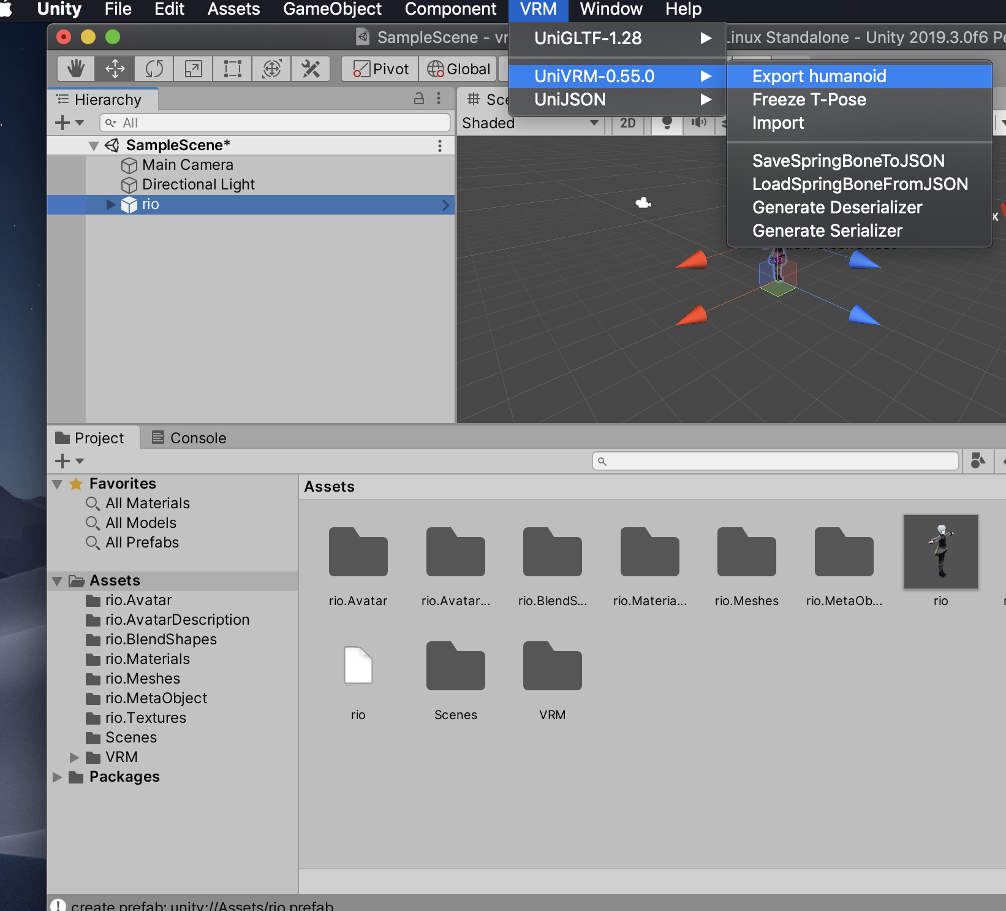Open the Window menu in menu bar

(611, 9)
